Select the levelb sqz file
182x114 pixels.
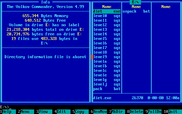pyautogui.click(x=107, y=66)
